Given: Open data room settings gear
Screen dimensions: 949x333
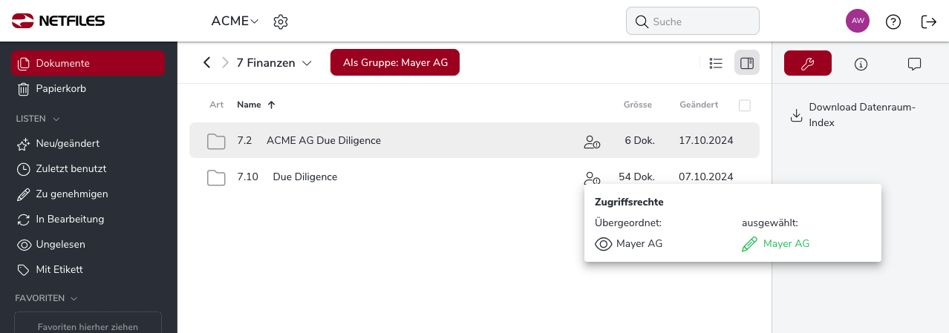Looking at the screenshot, I should 281,22.
